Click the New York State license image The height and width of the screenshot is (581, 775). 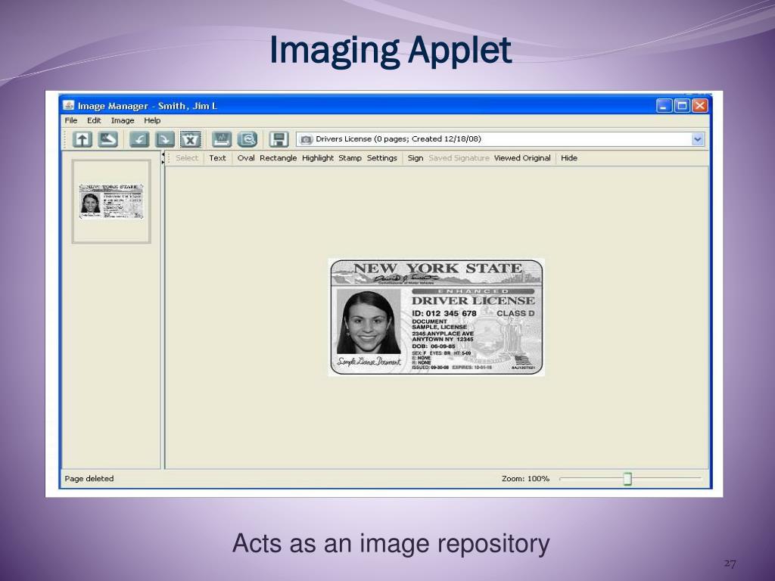tap(437, 317)
